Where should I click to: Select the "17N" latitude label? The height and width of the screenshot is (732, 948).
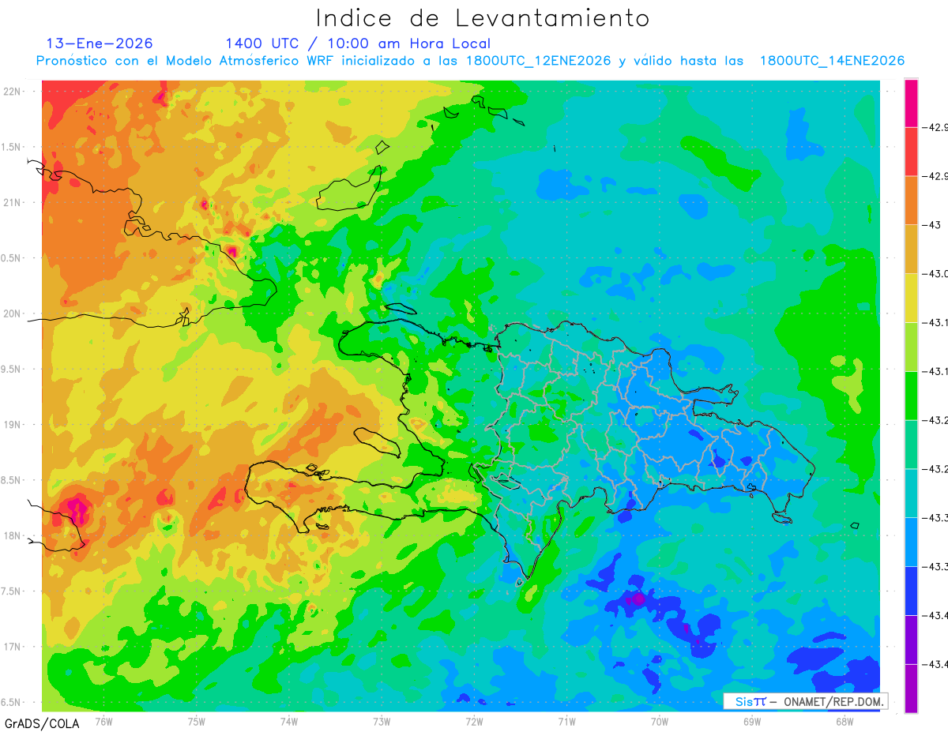[x=11, y=647]
